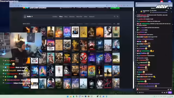This screenshot has height=98, width=174.
Task: Click the channel points icon below the chat input
Action: point(138,93)
